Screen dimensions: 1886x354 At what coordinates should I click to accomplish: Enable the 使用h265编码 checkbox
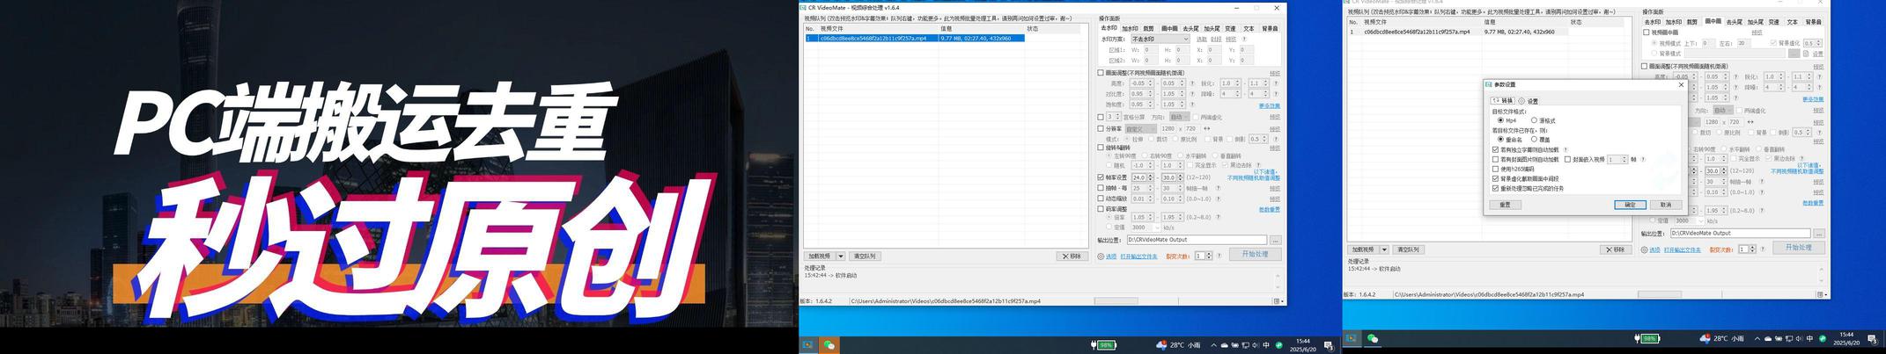[1496, 169]
